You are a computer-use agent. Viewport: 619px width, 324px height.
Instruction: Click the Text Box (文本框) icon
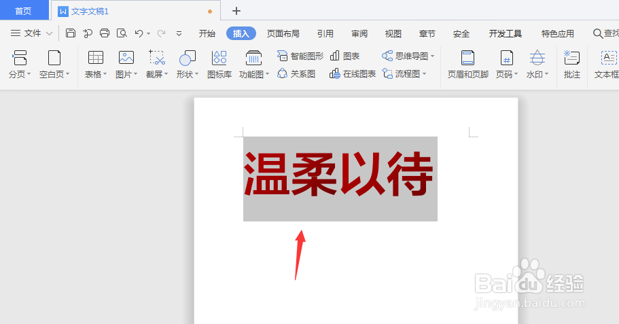[x=608, y=58]
